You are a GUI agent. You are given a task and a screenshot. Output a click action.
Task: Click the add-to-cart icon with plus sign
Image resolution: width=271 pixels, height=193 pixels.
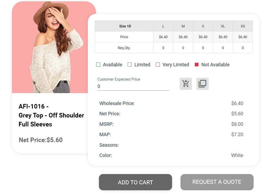click(x=186, y=84)
